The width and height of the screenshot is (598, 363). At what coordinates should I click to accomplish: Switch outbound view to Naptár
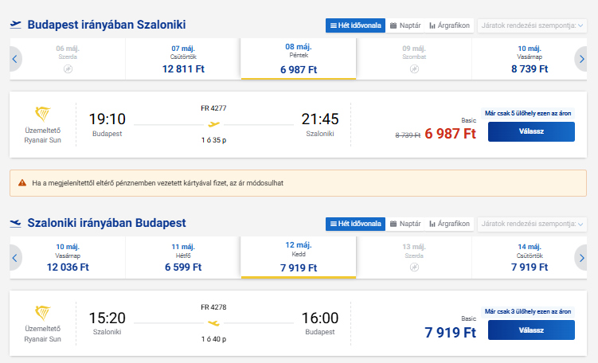(x=405, y=25)
